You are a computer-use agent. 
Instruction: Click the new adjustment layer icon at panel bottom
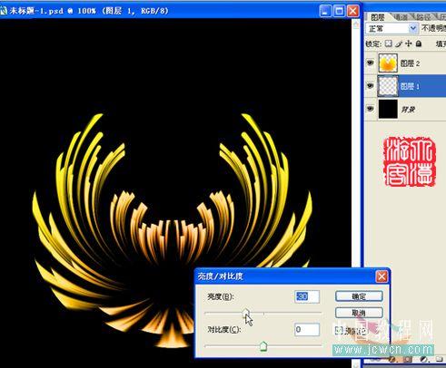pyautogui.click(x=424, y=359)
